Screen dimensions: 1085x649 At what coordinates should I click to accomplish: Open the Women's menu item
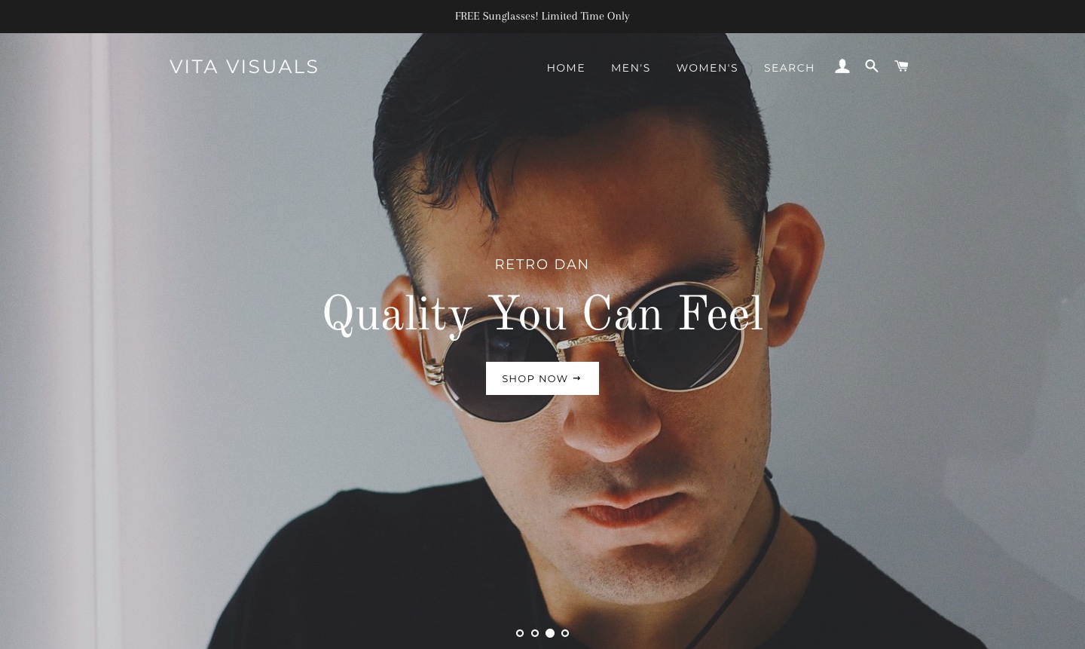pyautogui.click(x=707, y=68)
